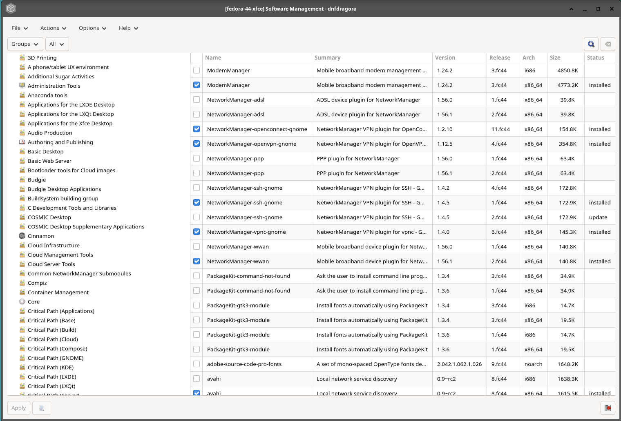
Task: Click the Core group icon
Action: coord(22,301)
